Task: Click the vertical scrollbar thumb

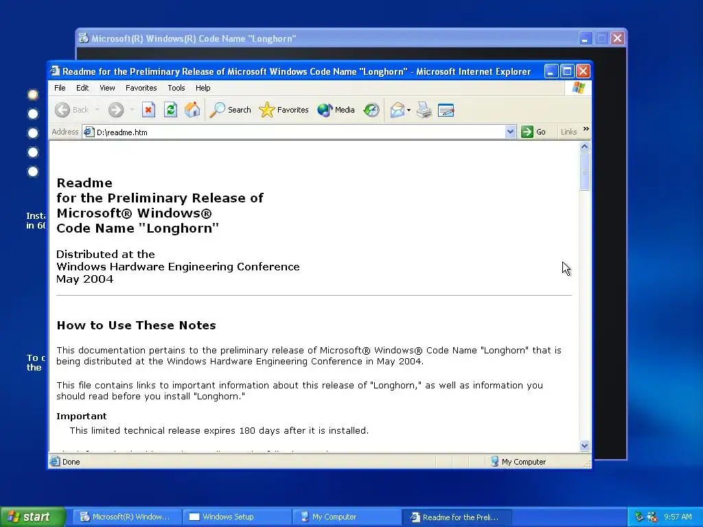Action: 584,172
